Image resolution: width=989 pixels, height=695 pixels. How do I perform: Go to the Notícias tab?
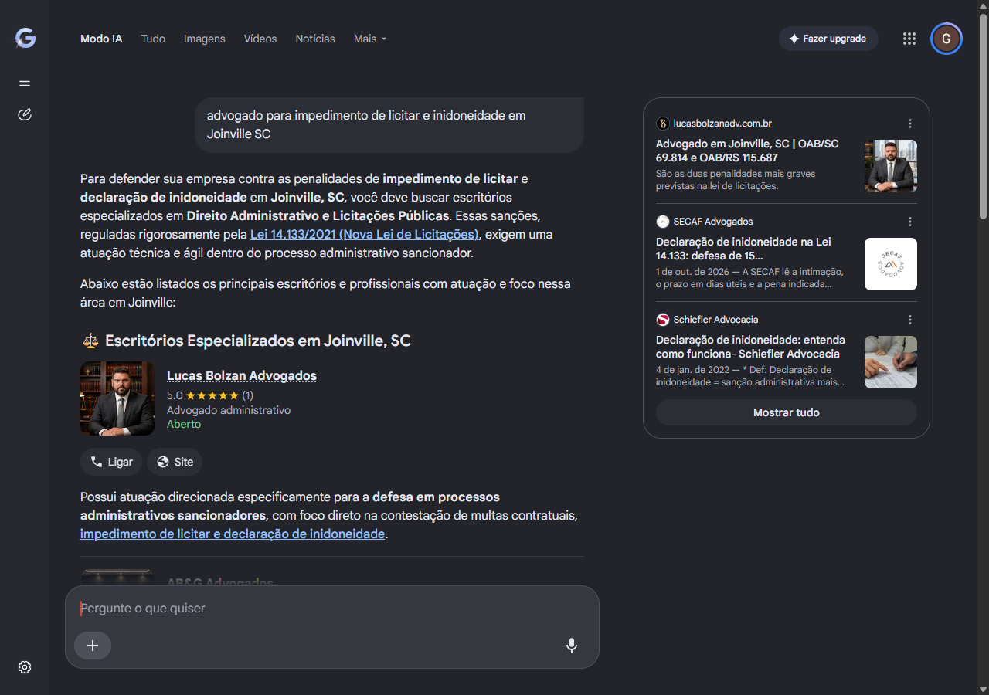(315, 39)
